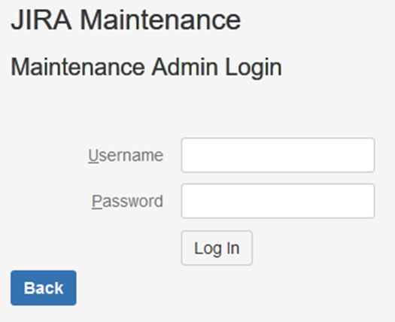Screen dimensions: 395x322
Task: Place cursor in the Username box
Action: 278,155
